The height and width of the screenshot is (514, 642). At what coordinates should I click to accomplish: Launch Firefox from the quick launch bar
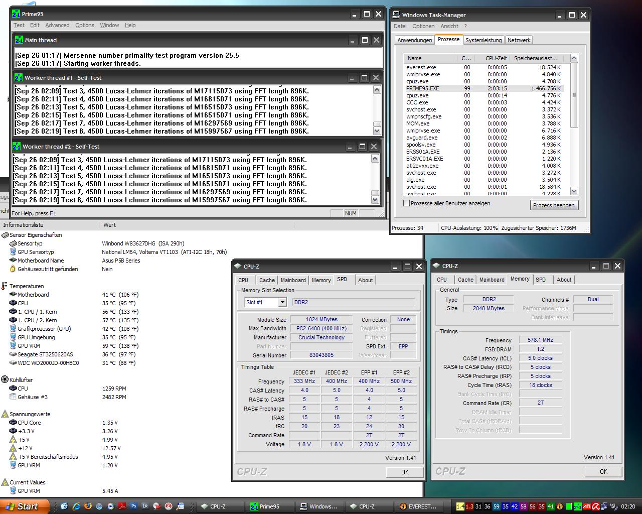[x=88, y=506]
